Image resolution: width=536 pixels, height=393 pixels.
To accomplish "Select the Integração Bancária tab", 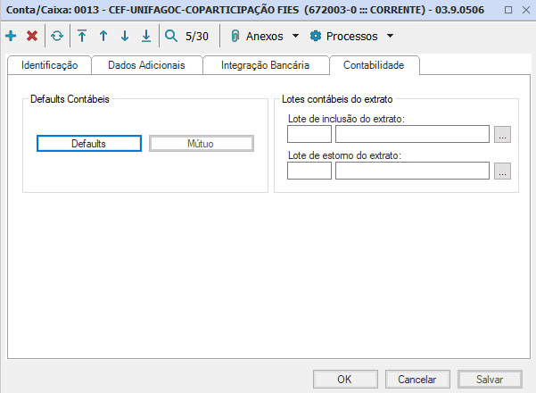I will [265, 65].
